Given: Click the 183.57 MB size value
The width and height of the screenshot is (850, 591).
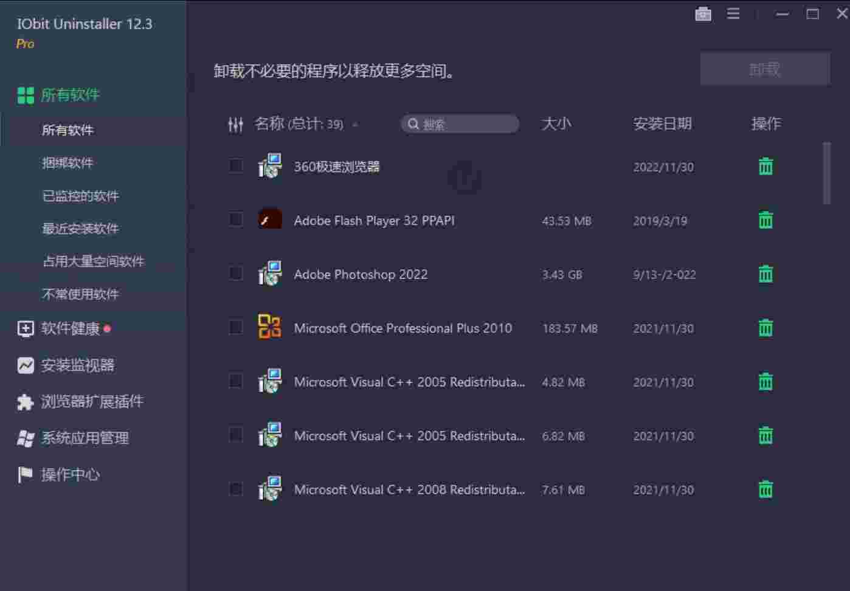Looking at the screenshot, I should click(x=570, y=329).
